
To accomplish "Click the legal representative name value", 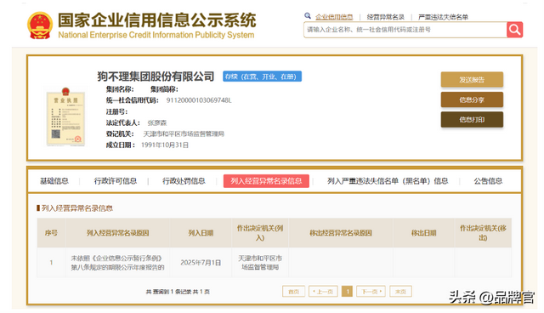I will click(x=157, y=122).
